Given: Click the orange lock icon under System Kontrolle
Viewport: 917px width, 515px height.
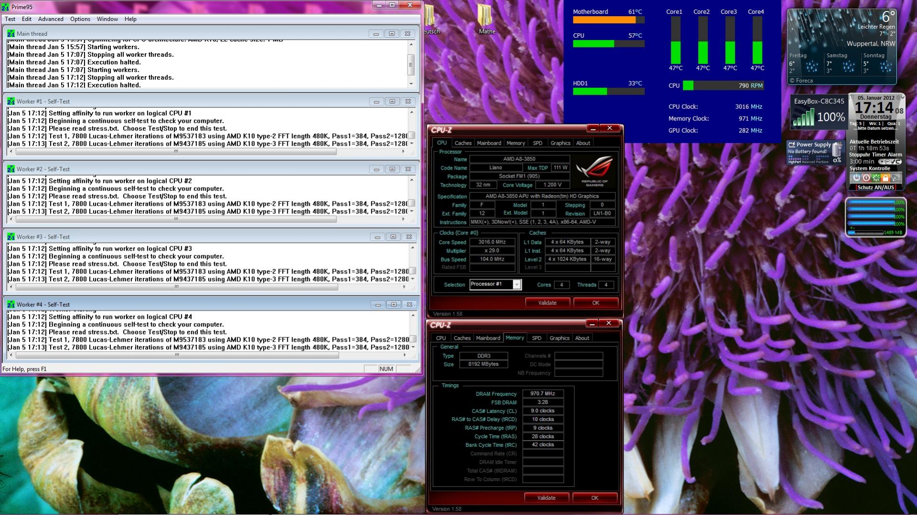Looking at the screenshot, I should pos(885,178).
